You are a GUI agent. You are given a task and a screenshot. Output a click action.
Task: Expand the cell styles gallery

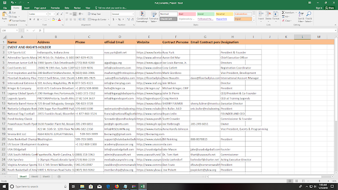click(x=254, y=20)
